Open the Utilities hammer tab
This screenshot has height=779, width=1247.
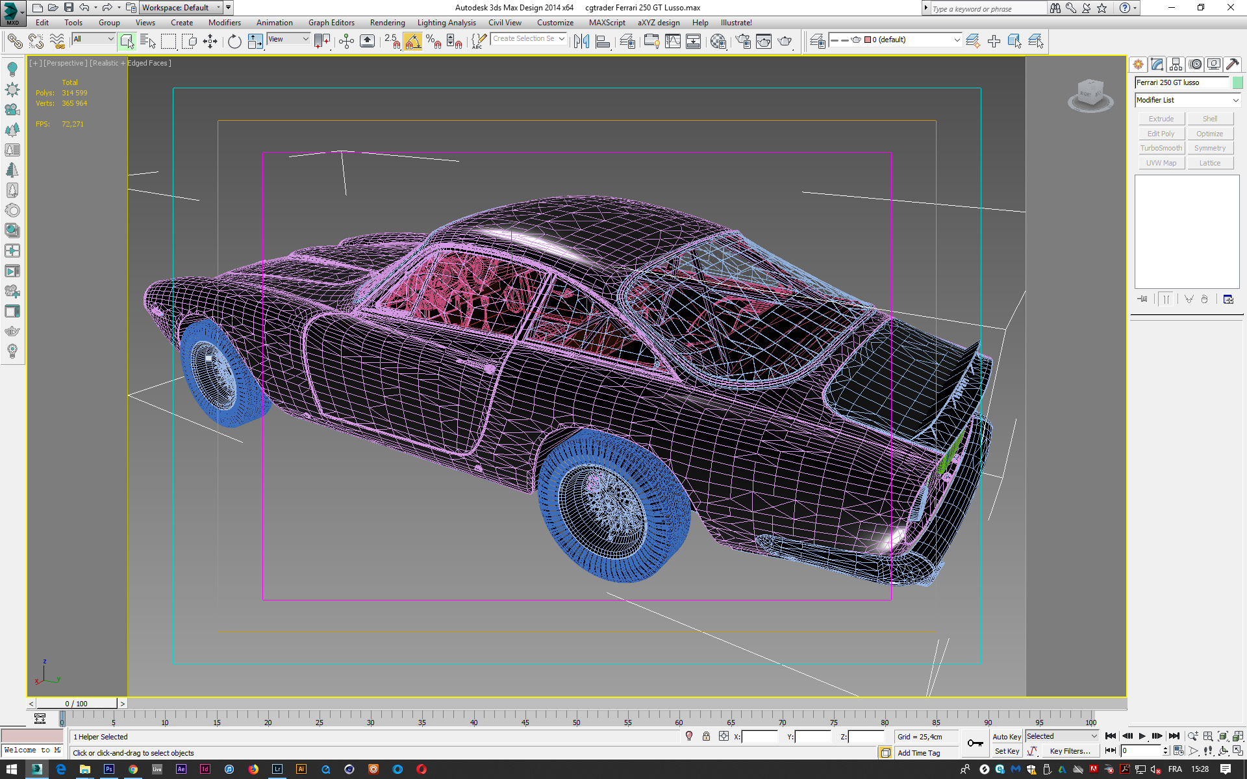tap(1233, 64)
